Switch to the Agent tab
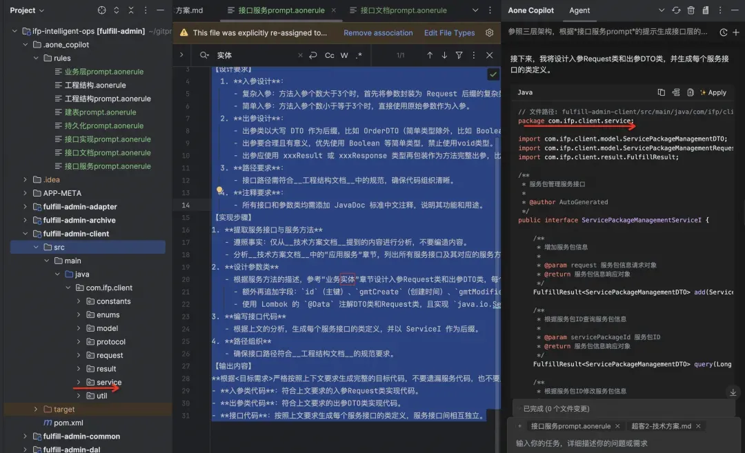 coord(579,10)
